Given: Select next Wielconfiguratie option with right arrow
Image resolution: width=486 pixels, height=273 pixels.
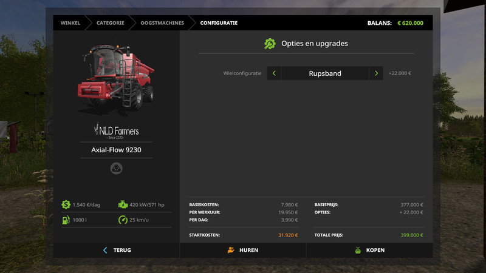Looking at the screenshot, I should click(376, 73).
